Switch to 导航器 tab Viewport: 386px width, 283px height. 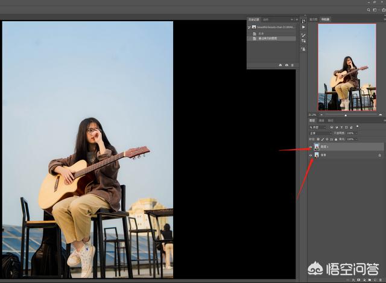(325, 19)
